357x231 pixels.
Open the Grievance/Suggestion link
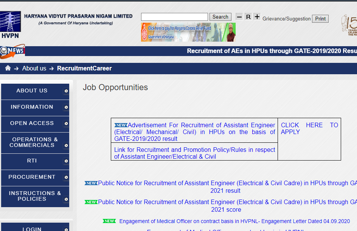[x=286, y=19]
